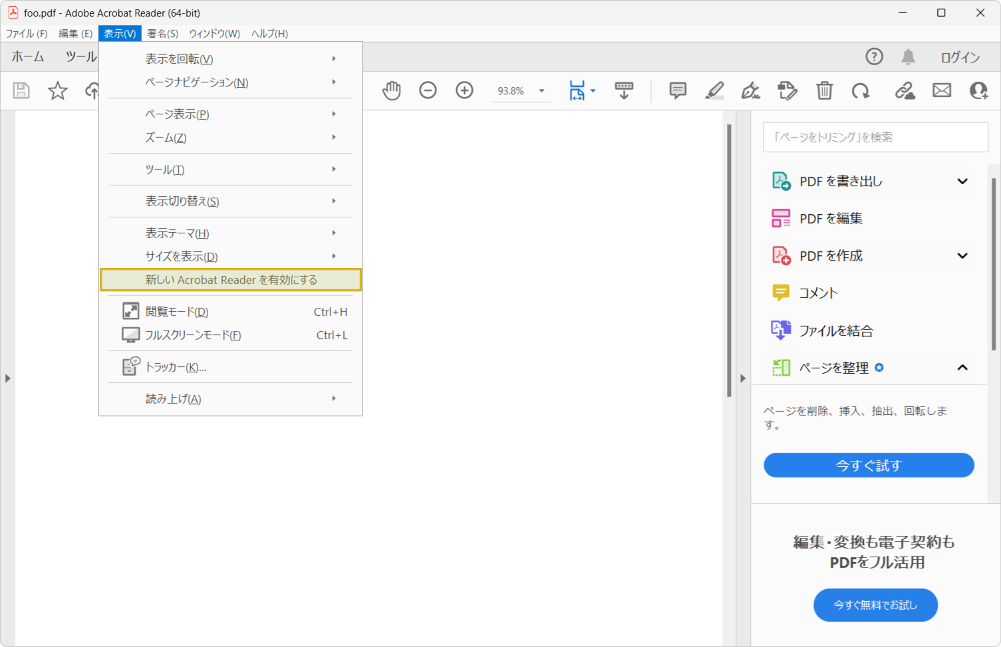Click the コメント speech bubble icon
The image size is (1001, 647).
point(781,293)
